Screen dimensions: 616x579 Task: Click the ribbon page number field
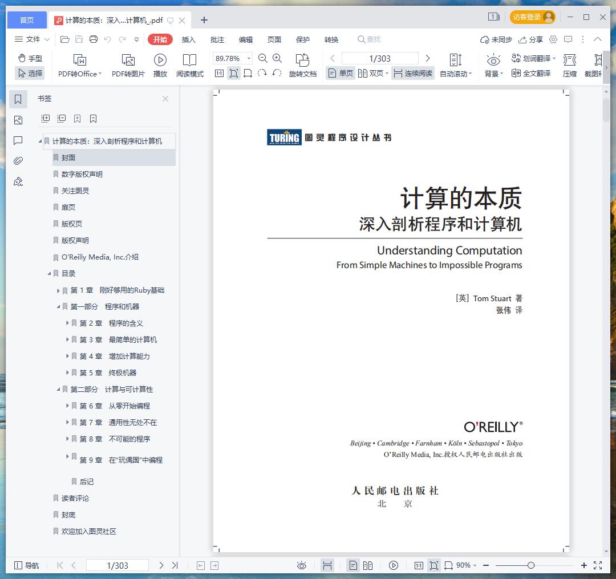(380, 59)
